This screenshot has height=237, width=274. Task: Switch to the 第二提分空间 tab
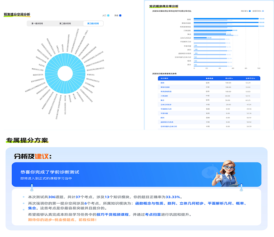65,24
